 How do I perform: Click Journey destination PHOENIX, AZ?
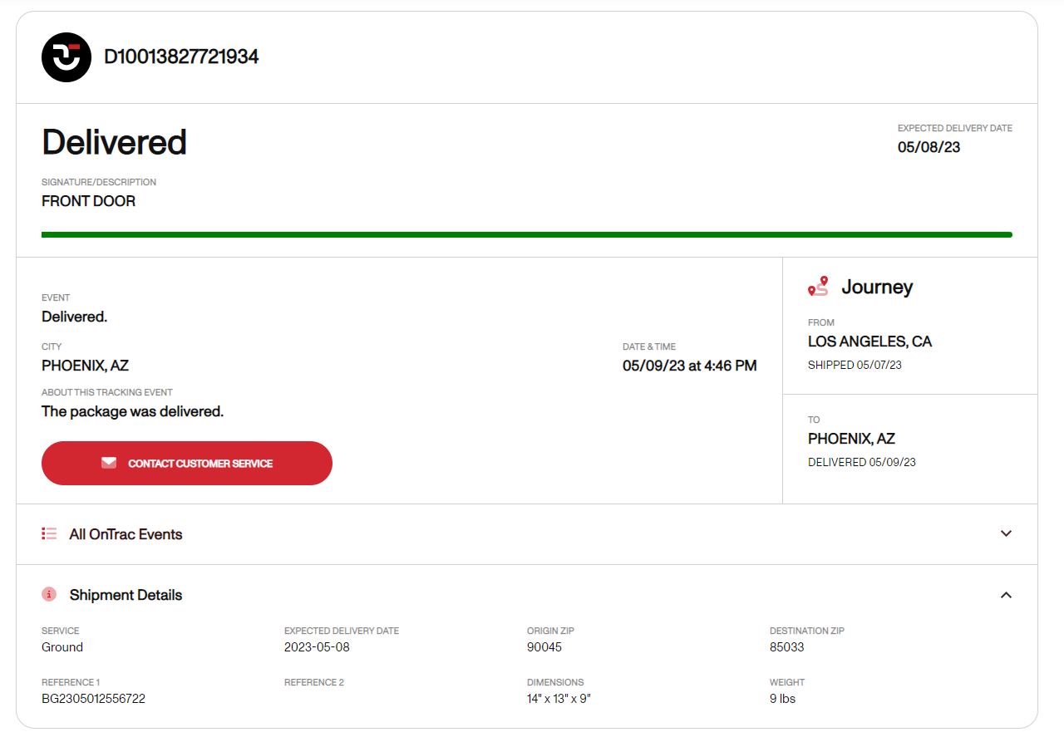[x=851, y=439]
